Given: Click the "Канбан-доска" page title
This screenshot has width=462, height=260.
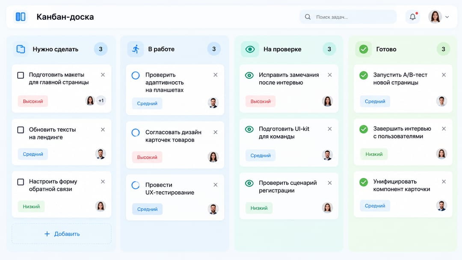Looking at the screenshot, I should point(65,17).
